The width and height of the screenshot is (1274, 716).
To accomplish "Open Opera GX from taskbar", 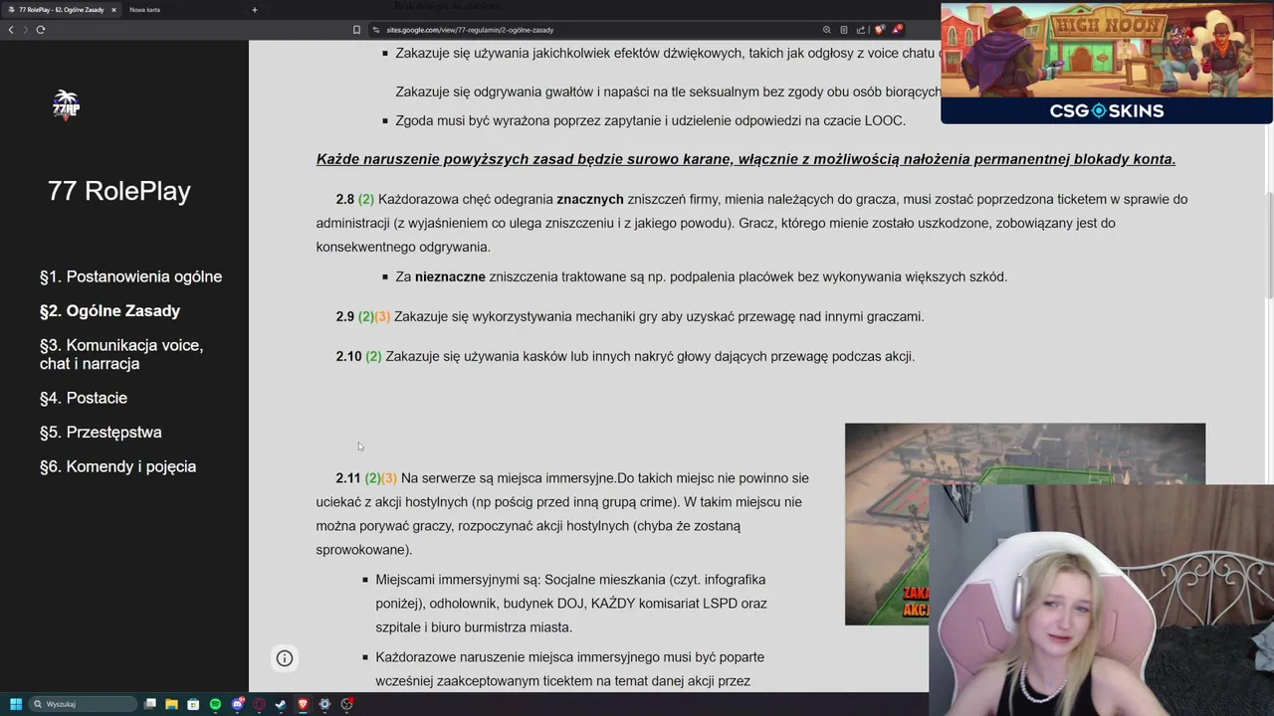I will click(x=259, y=704).
